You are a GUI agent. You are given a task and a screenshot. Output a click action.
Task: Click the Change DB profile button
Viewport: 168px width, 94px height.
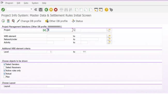click(29, 21)
